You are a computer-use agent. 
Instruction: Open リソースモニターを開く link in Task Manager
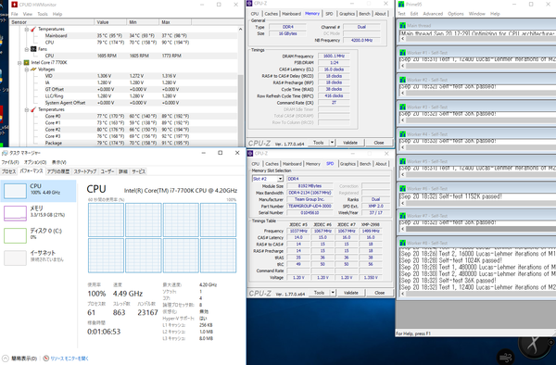pos(69,359)
